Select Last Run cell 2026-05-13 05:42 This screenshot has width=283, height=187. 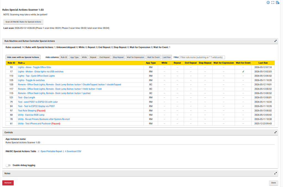pyautogui.click(x=263, y=115)
